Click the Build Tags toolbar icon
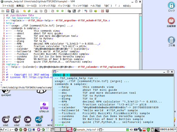The width and height of the screenshot is (177, 132). click(91, 11)
